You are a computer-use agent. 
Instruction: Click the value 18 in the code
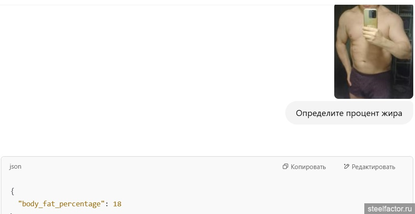tap(117, 204)
